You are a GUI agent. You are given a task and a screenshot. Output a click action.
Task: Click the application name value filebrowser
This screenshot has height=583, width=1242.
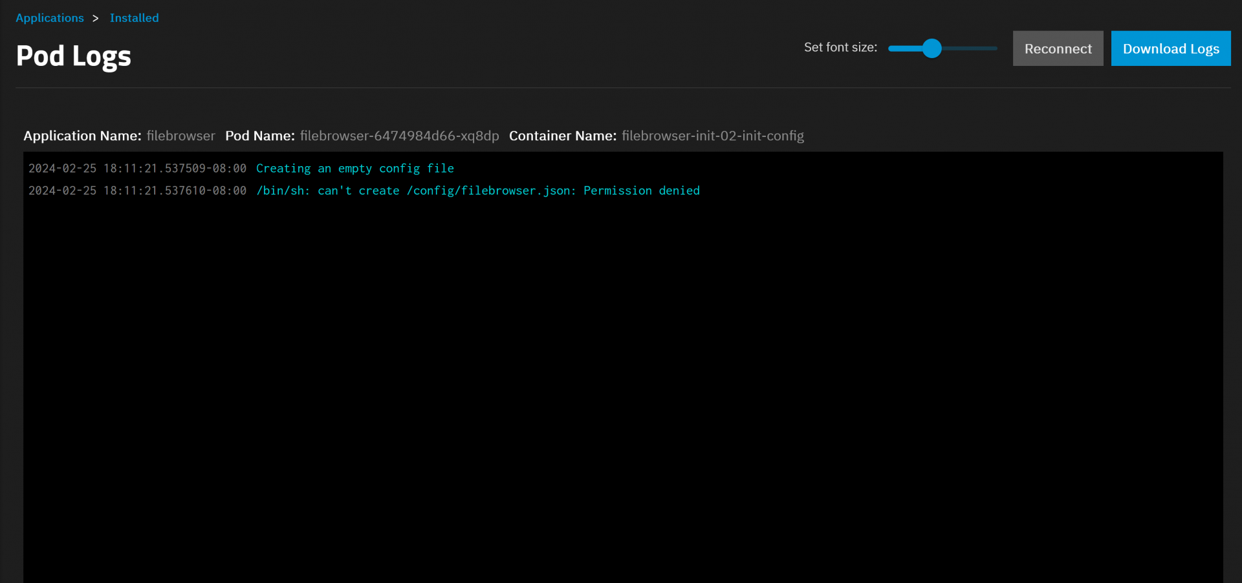[x=180, y=136]
